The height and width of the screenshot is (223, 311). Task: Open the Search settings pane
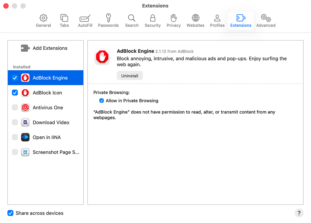pos(132,20)
